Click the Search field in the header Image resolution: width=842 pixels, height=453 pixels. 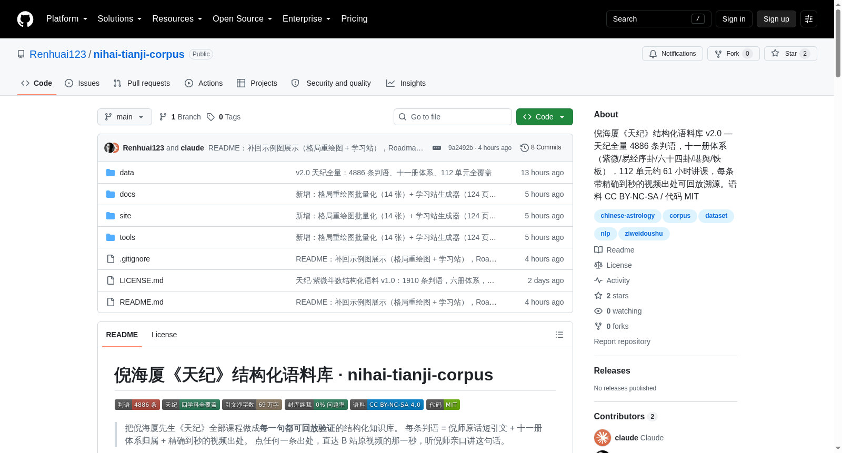point(659,19)
